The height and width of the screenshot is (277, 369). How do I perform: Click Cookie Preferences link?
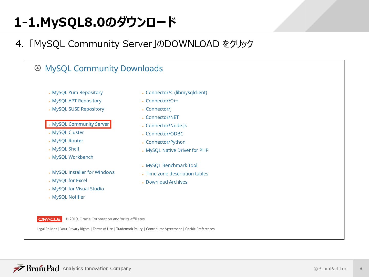[200, 229]
